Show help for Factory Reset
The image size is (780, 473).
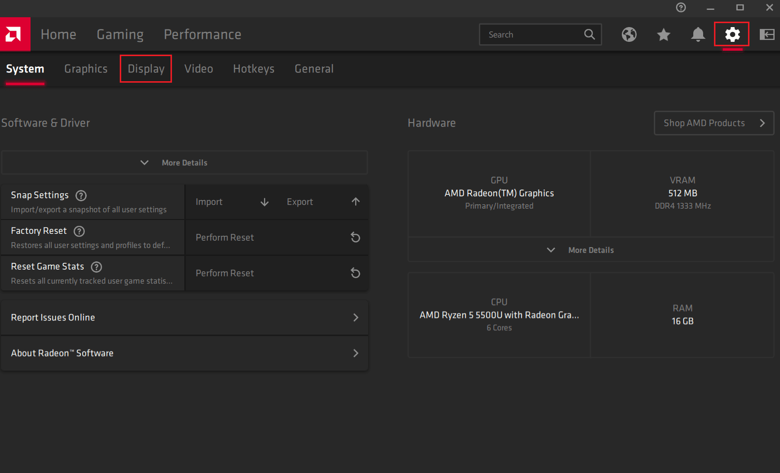pyautogui.click(x=79, y=231)
